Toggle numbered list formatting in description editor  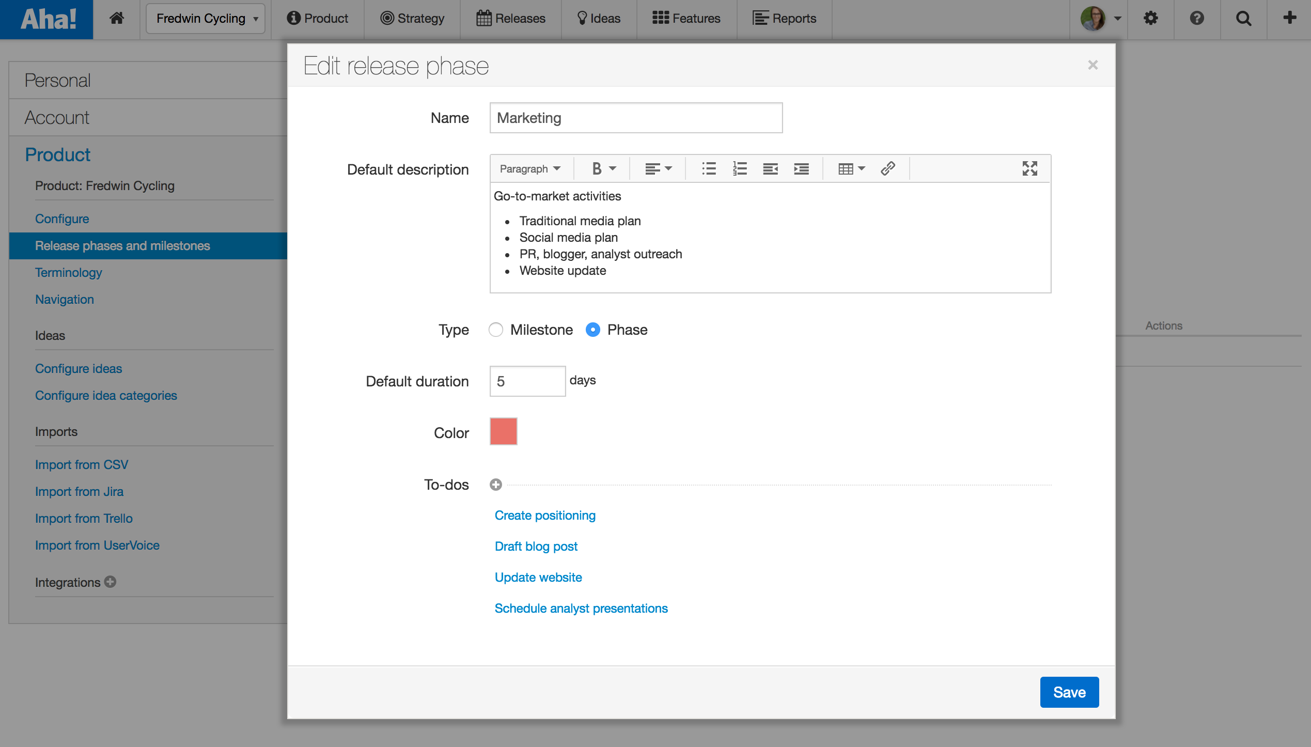739,168
